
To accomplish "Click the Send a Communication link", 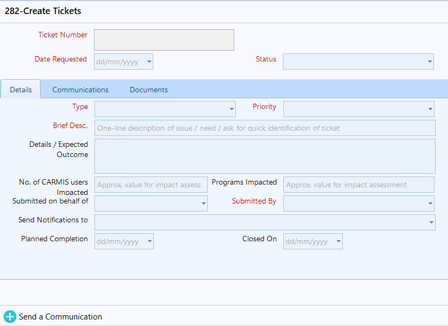I will coord(60,317).
